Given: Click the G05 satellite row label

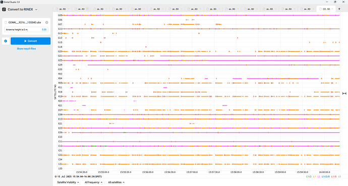Looking at the screenshot, I should pyautogui.click(x=60, y=15).
